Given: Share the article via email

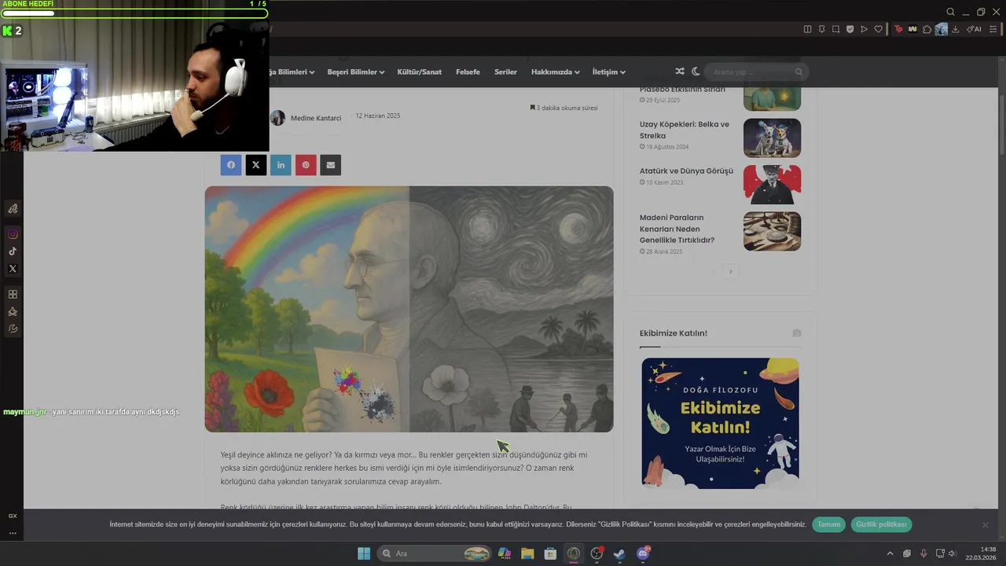Looking at the screenshot, I should [331, 165].
